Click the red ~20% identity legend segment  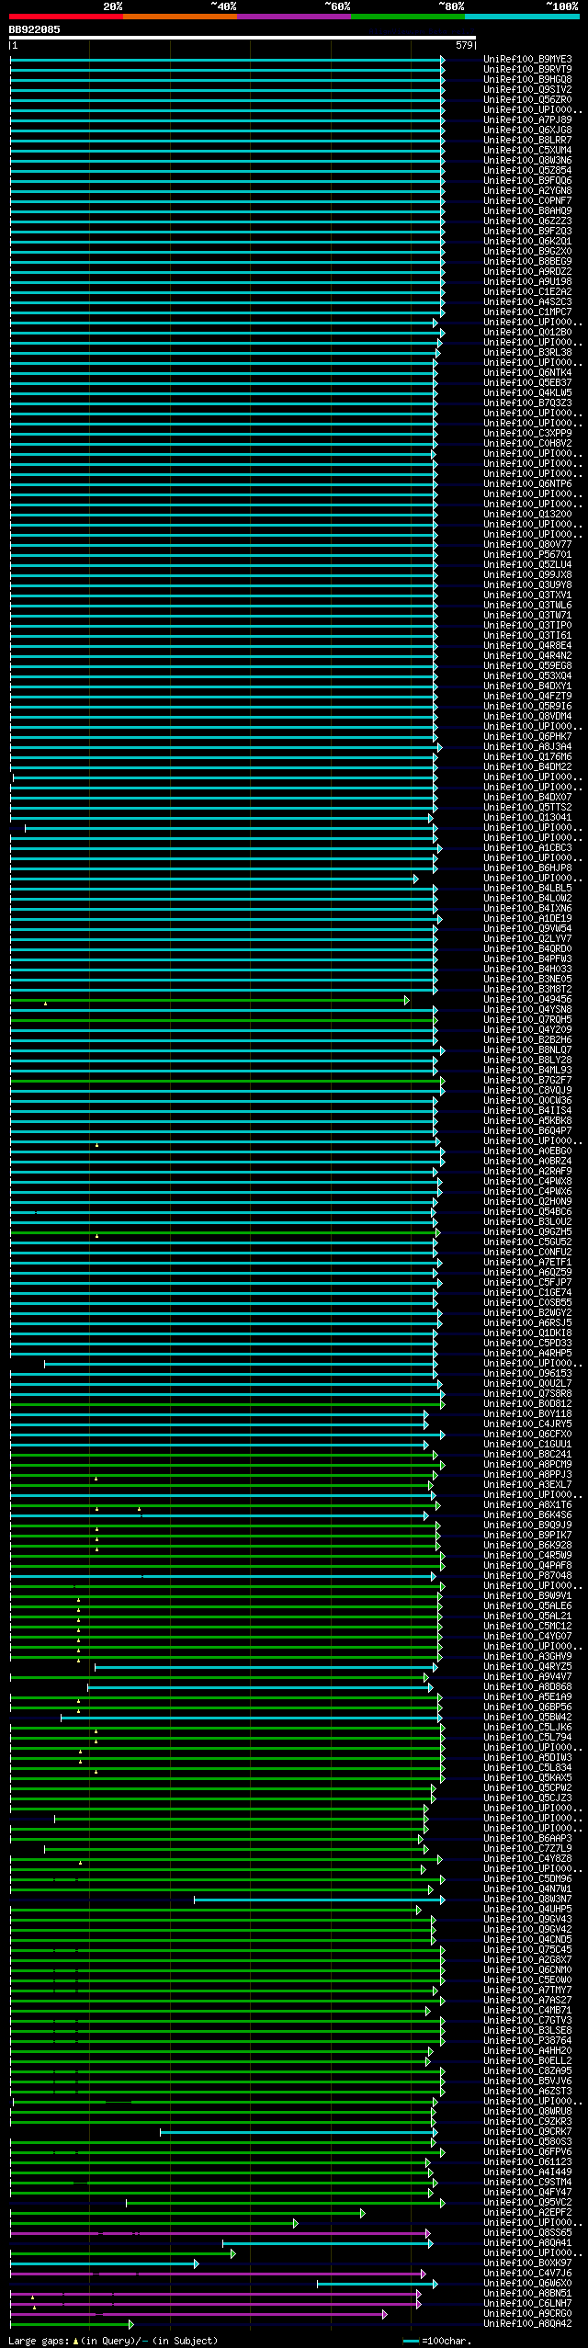66,17
